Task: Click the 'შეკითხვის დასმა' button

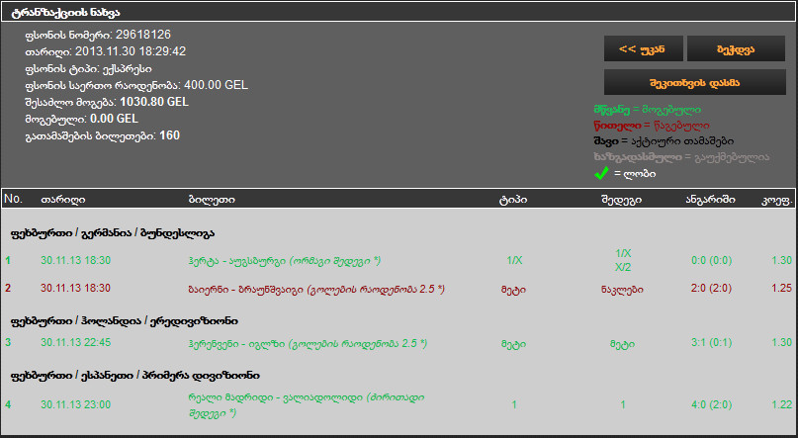Action: click(695, 82)
